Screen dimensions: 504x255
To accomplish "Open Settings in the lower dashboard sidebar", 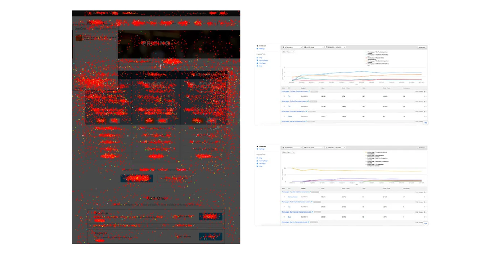I will point(262,149).
